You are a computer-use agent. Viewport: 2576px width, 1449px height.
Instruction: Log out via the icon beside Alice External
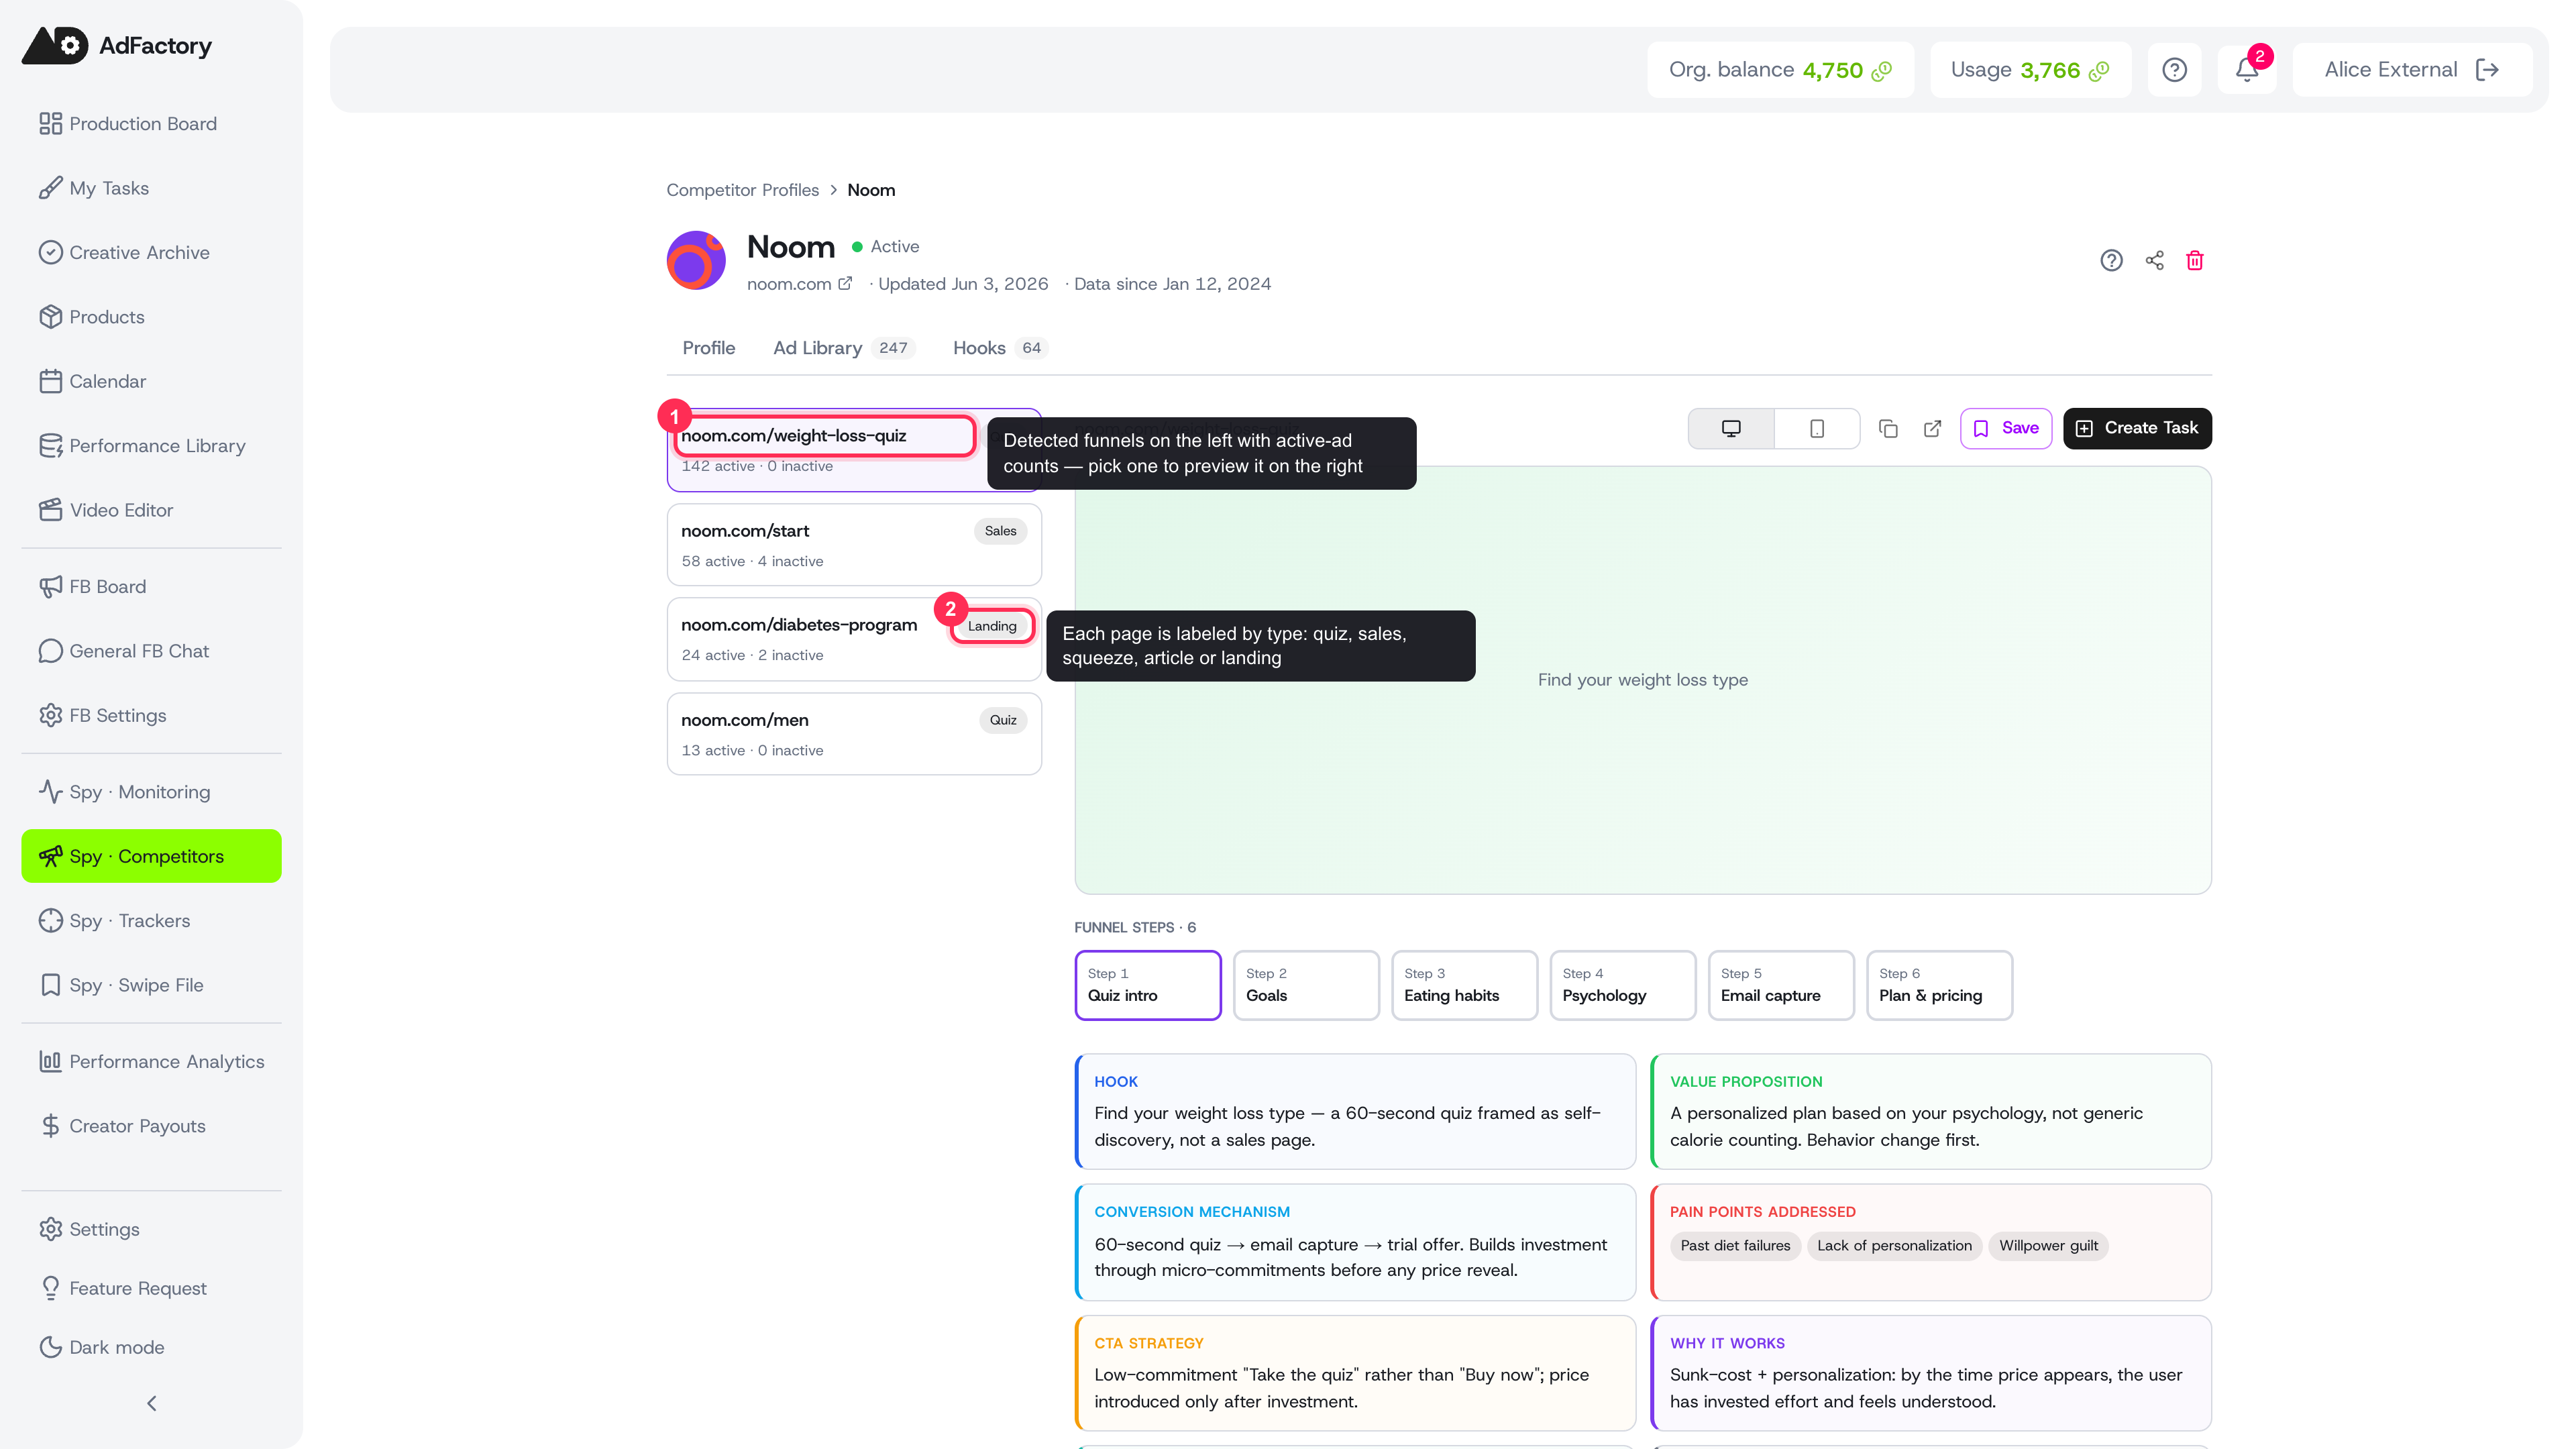pyautogui.click(x=2487, y=70)
